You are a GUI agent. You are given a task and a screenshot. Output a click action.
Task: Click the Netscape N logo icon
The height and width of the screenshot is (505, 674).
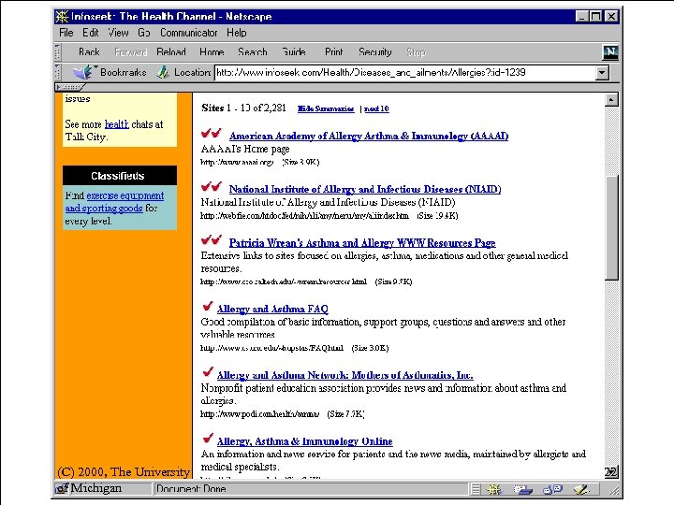pos(610,52)
